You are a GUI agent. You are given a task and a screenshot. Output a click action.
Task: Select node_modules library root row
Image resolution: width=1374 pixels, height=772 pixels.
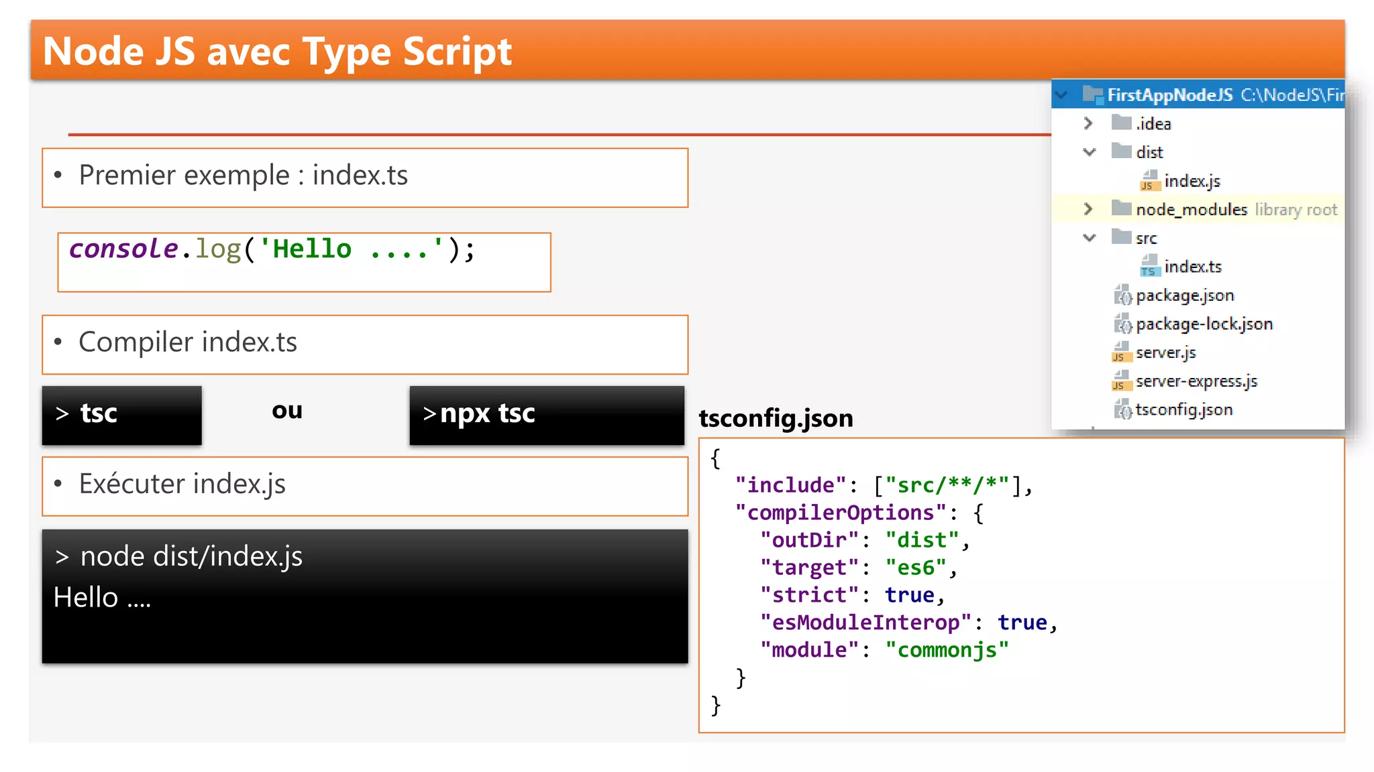[1198, 209]
